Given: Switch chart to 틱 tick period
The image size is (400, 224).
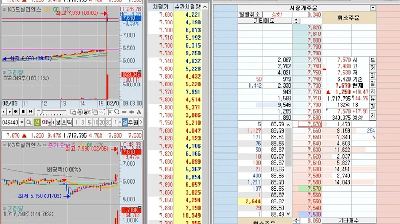Looking at the screenshot, I should click(x=69, y=123).
